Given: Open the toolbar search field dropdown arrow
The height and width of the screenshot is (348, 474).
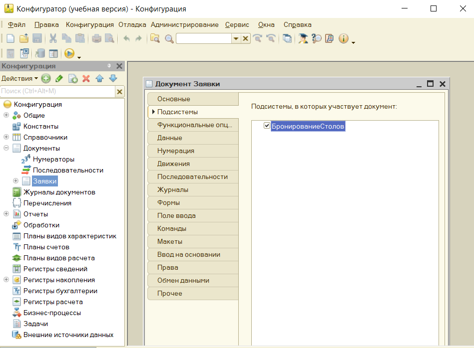Looking at the screenshot, I should [x=236, y=39].
